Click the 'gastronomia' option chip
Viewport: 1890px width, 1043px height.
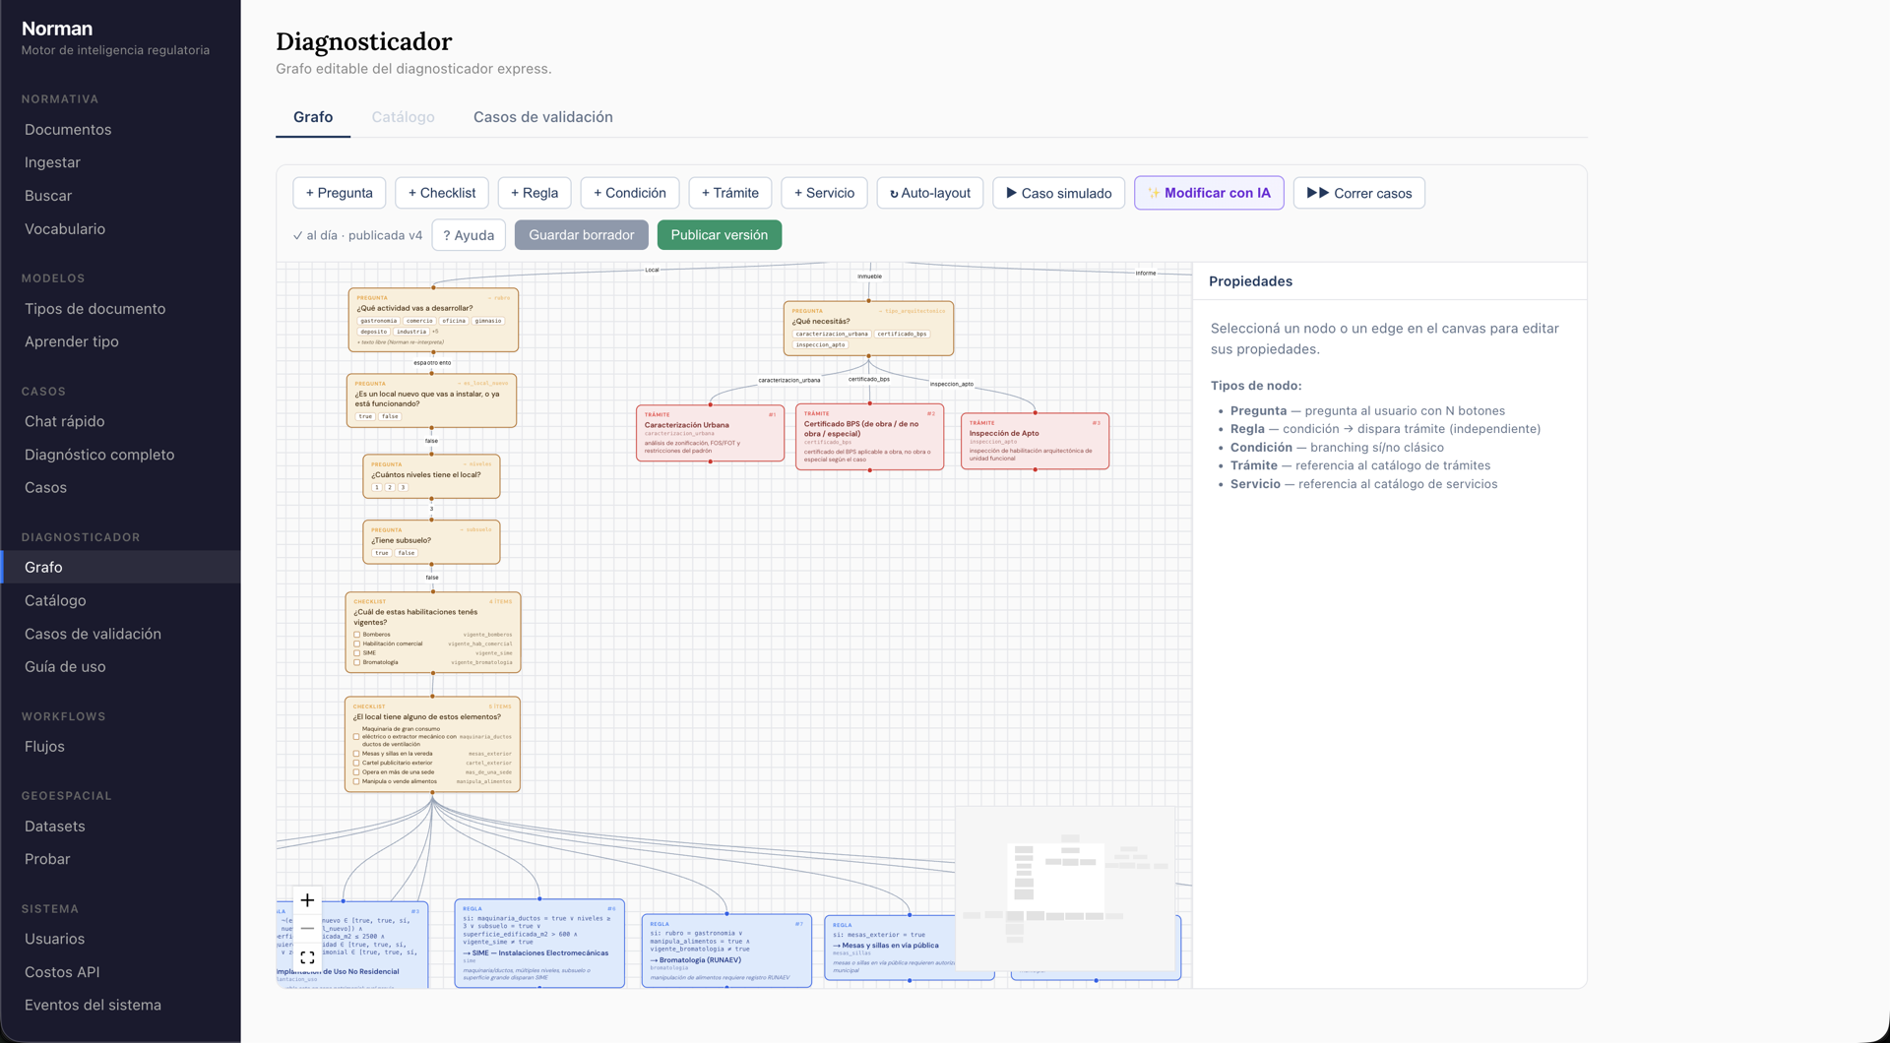click(x=379, y=321)
